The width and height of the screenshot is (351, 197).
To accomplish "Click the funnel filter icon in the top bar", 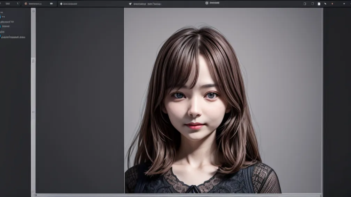I will tap(130, 4).
